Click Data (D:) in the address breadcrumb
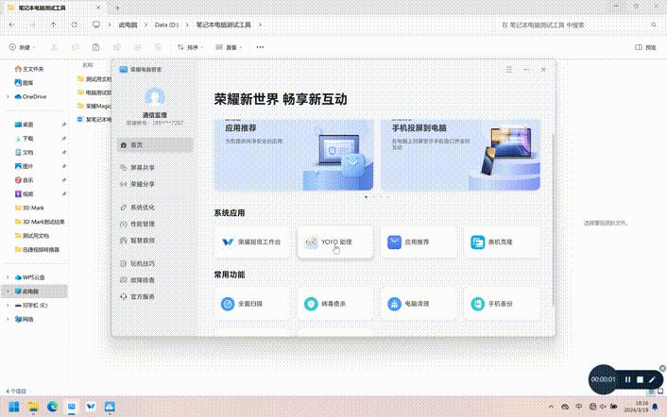 pyautogui.click(x=166, y=25)
